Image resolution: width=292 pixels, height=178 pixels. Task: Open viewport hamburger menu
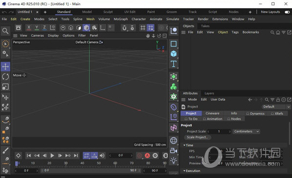click(x=15, y=36)
